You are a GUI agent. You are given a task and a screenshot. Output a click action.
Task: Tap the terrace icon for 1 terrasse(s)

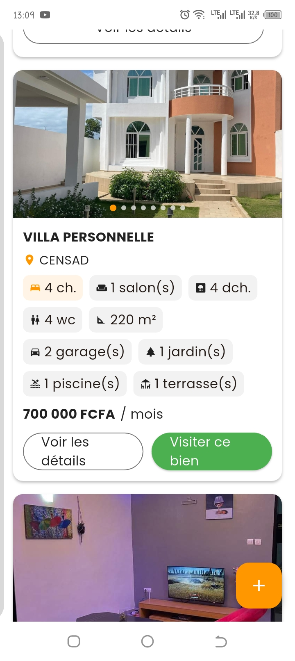pyautogui.click(x=145, y=384)
